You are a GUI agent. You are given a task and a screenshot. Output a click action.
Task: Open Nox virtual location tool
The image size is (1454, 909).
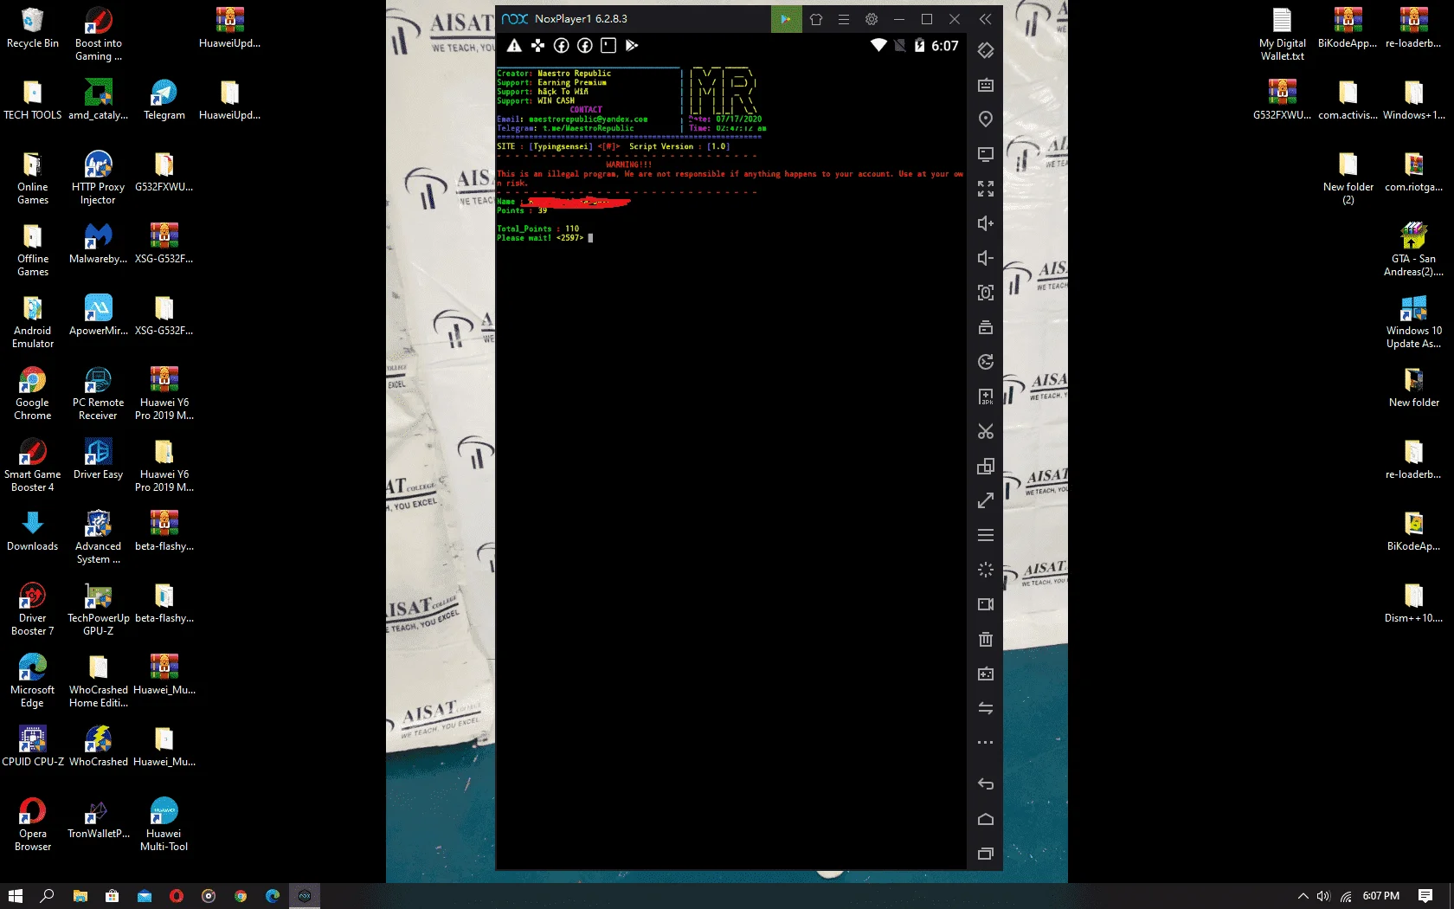[x=985, y=119]
